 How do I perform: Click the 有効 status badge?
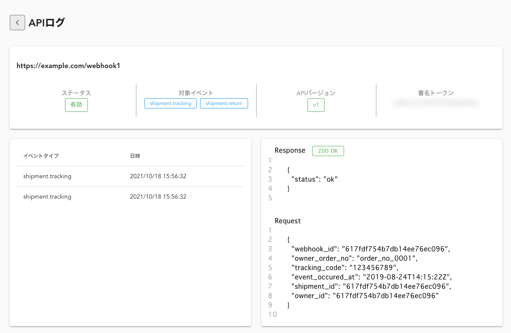[76, 105]
